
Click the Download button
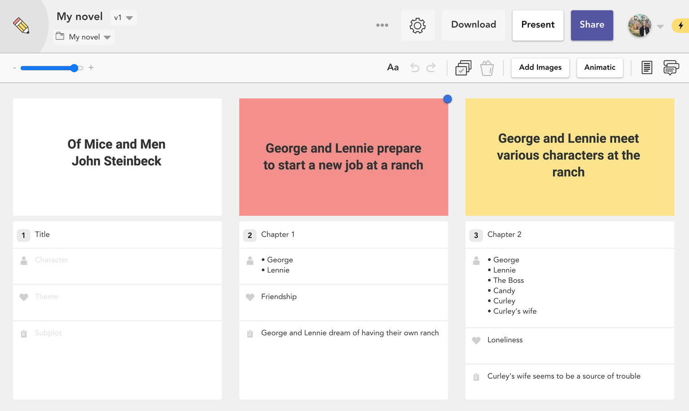[473, 25]
